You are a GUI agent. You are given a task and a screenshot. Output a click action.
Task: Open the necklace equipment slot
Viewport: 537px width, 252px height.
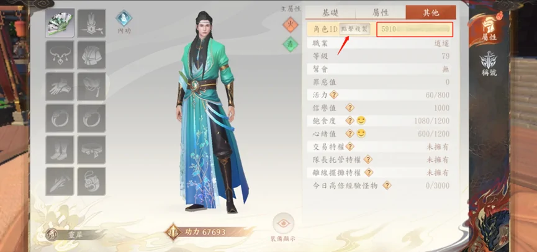pyautogui.click(x=60, y=55)
